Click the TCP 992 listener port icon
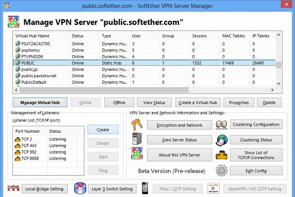This screenshot has width=295, height=197. tap(18, 152)
